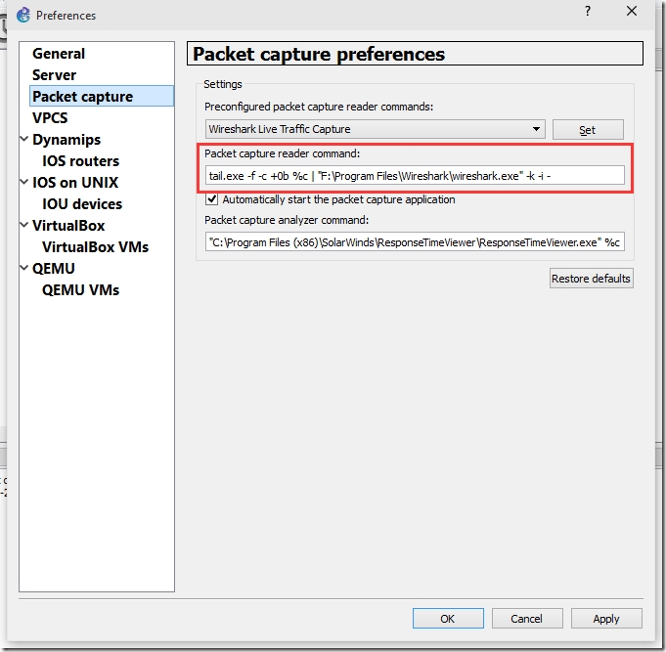Collapse the QEMU tree section
The image size is (666, 652).
tap(24, 269)
